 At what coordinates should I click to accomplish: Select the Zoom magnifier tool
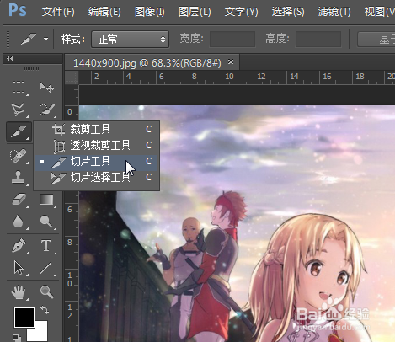tap(46, 292)
